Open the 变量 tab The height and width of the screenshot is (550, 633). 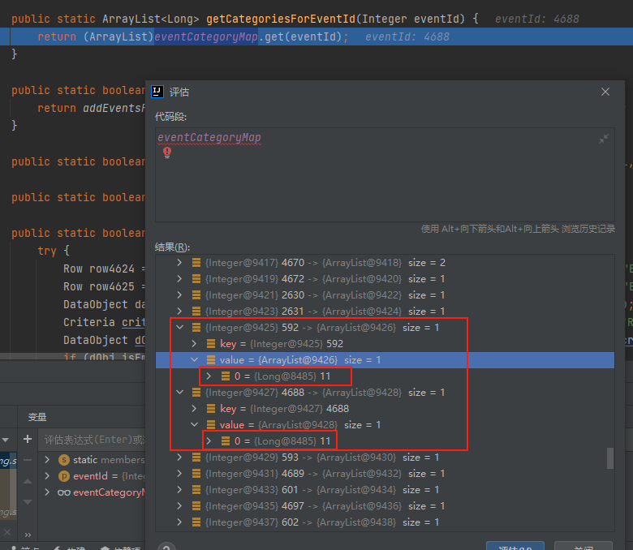tap(37, 417)
